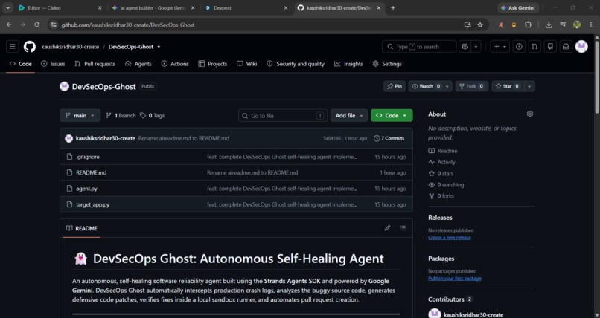Image resolution: width=600 pixels, height=318 pixels.
Task: Edit About section with gear icon
Action: tap(529, 114)
